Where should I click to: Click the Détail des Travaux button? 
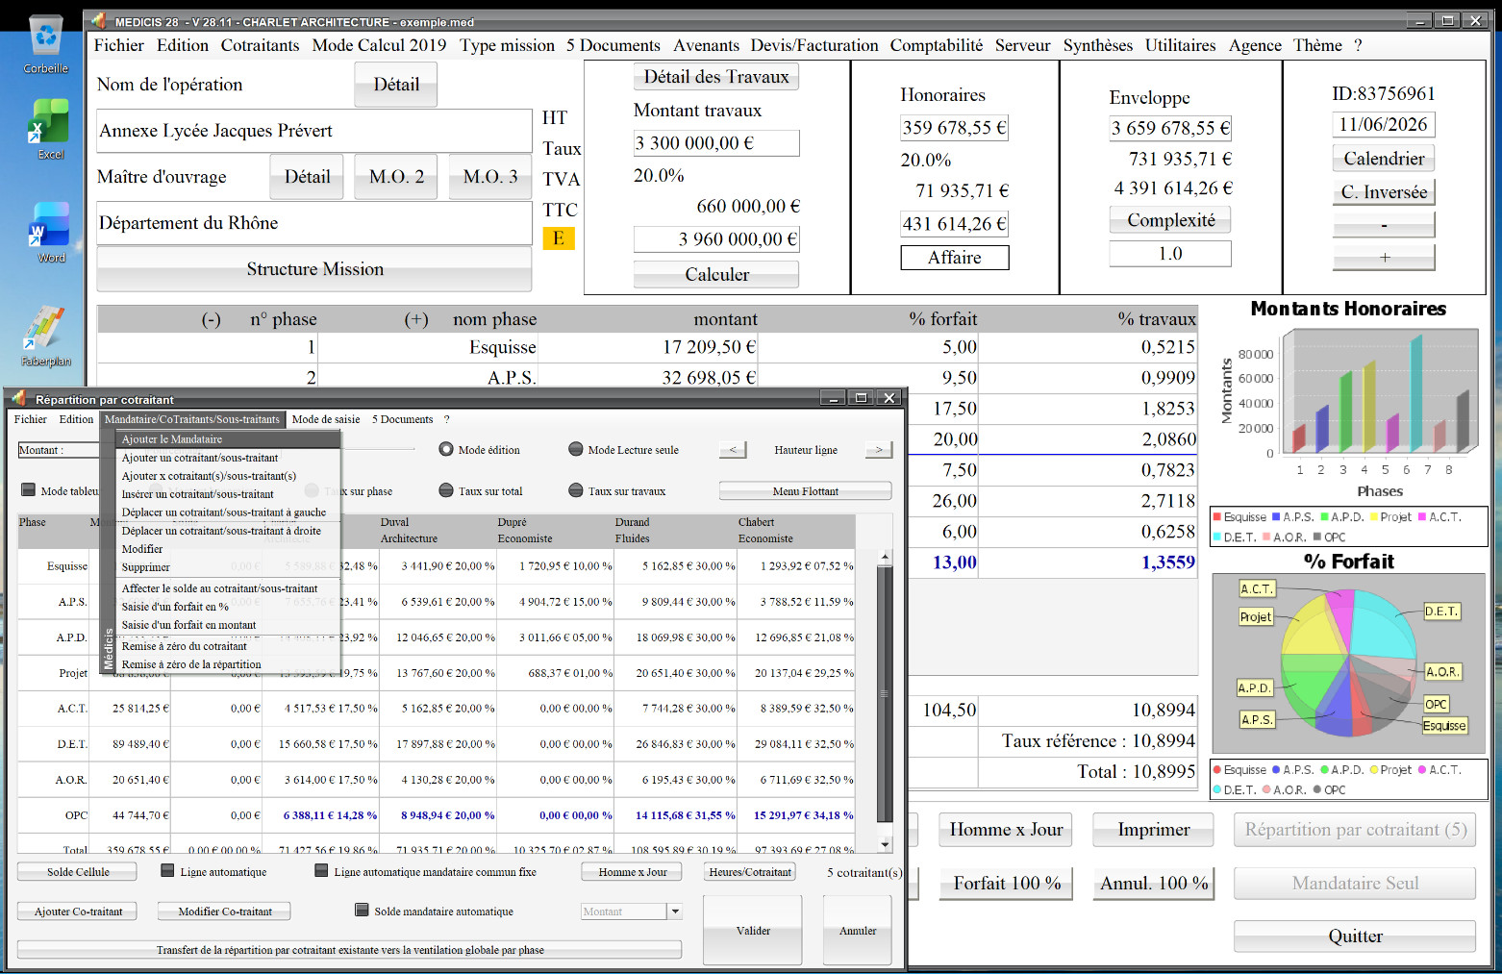point(716,77)
